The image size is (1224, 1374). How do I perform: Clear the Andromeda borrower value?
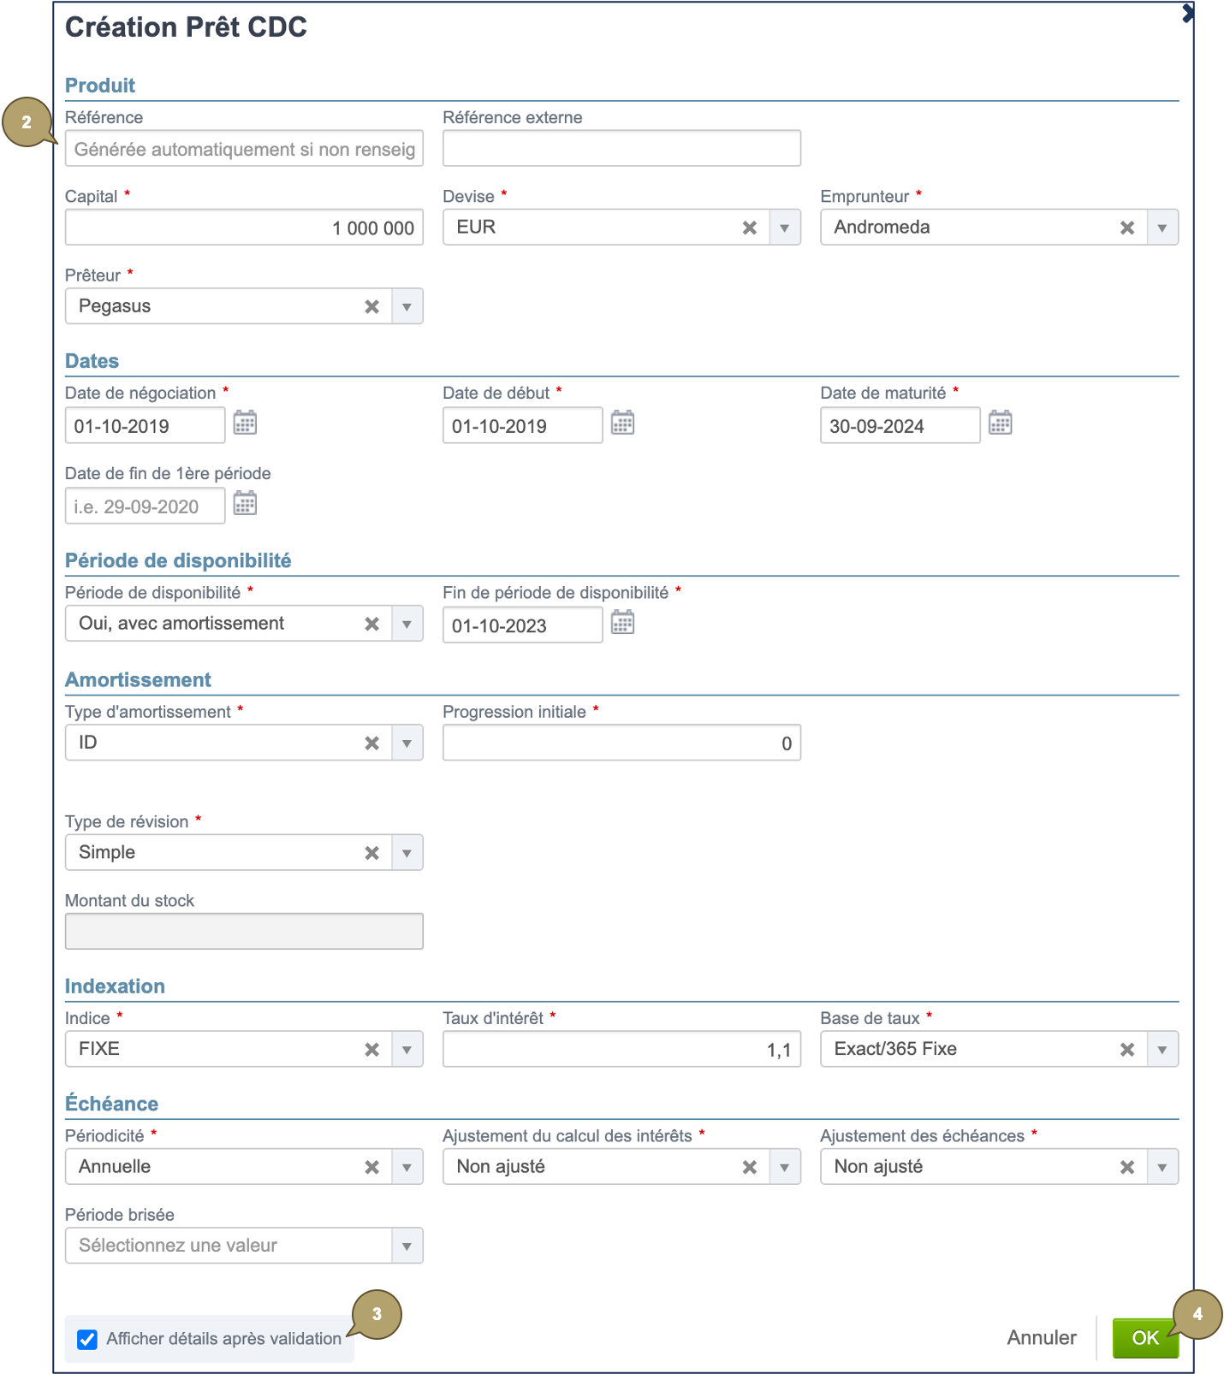pos(1126,228)
